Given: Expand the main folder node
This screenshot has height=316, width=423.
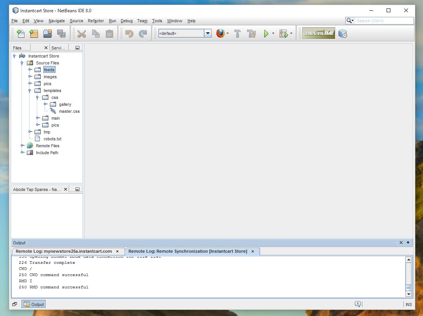Looking at the screenshot, I should [38, 118].
